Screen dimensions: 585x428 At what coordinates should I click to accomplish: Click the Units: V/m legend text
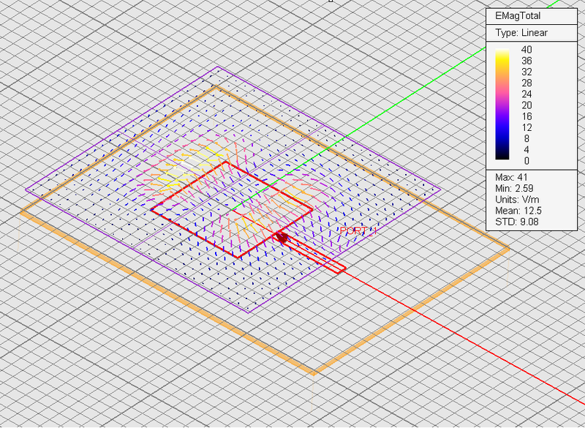(x=507, y=198)
